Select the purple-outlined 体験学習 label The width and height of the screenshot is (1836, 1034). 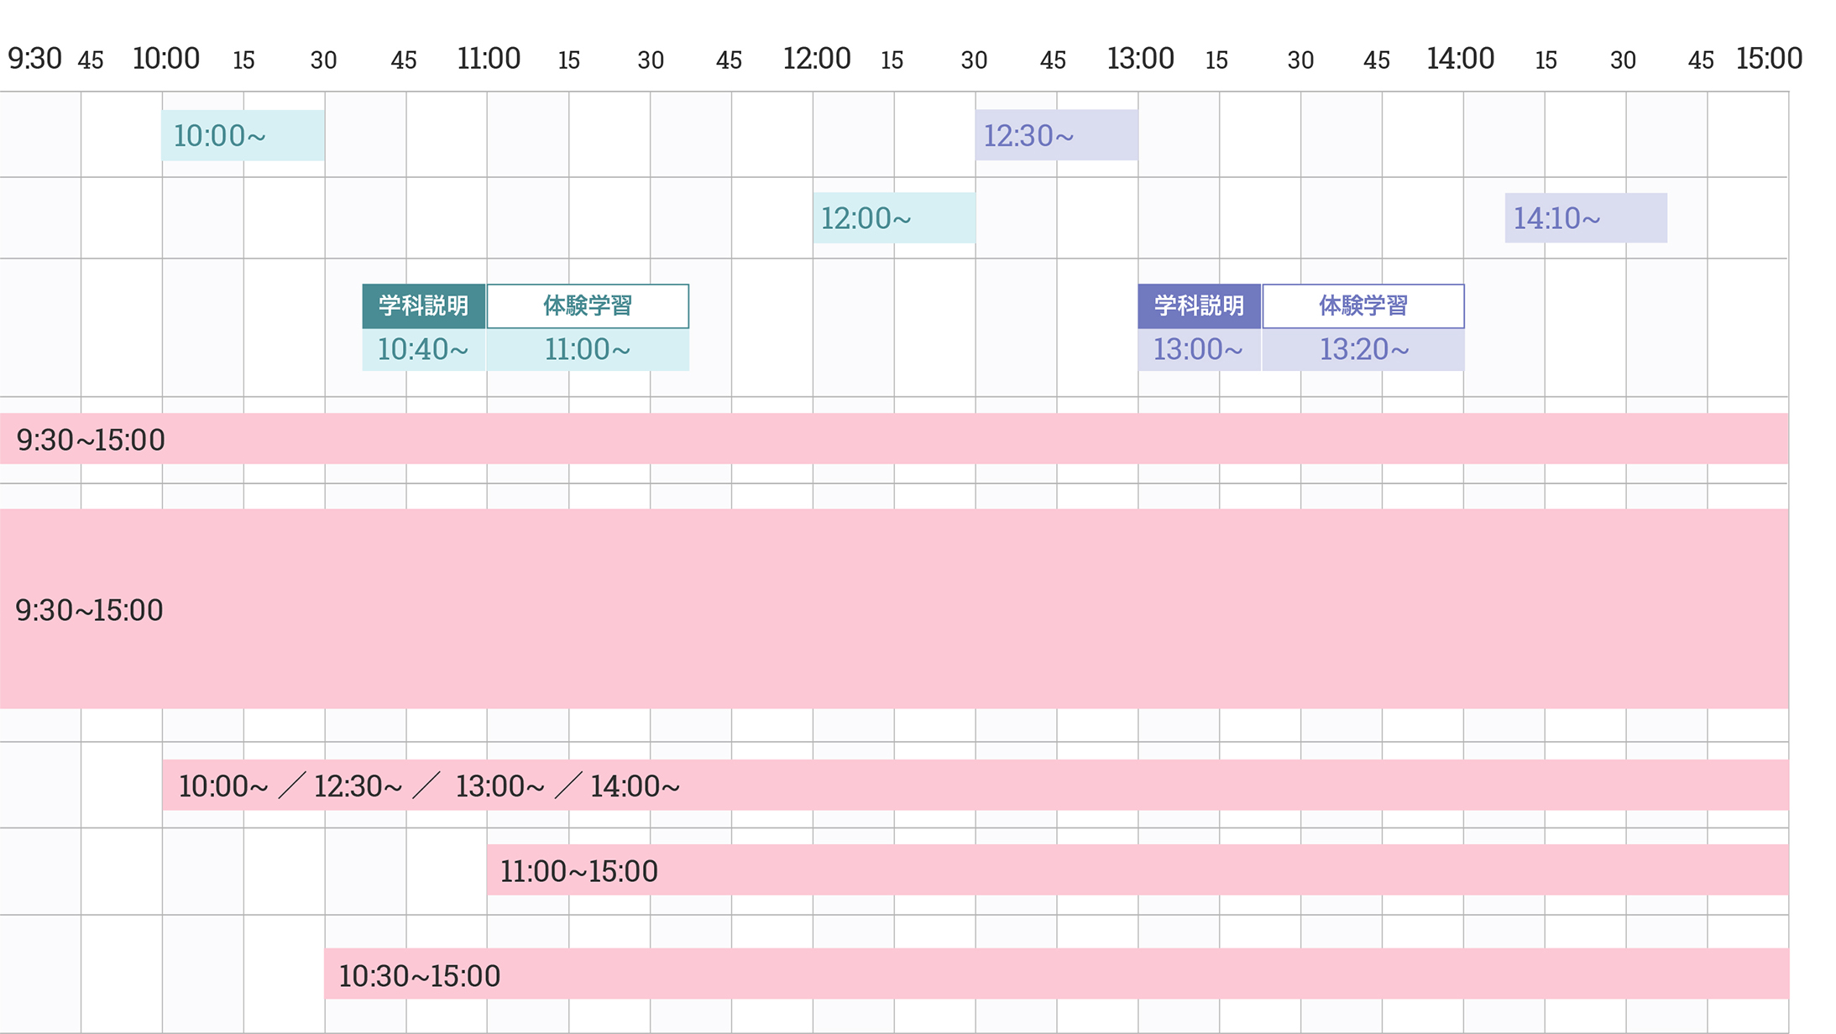pyautogui.click(x=1363, y=305)
